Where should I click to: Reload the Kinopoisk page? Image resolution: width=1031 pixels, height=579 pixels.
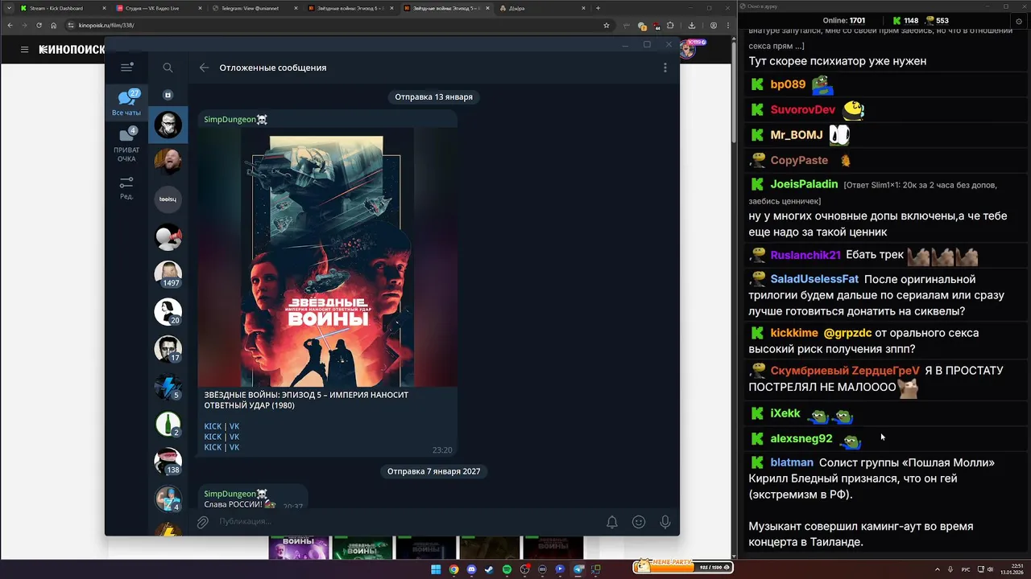pyautogui.click(x=39, y=25)
